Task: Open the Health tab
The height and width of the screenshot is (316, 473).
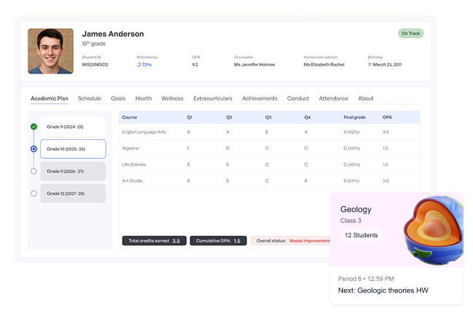Action: [144, 98]
